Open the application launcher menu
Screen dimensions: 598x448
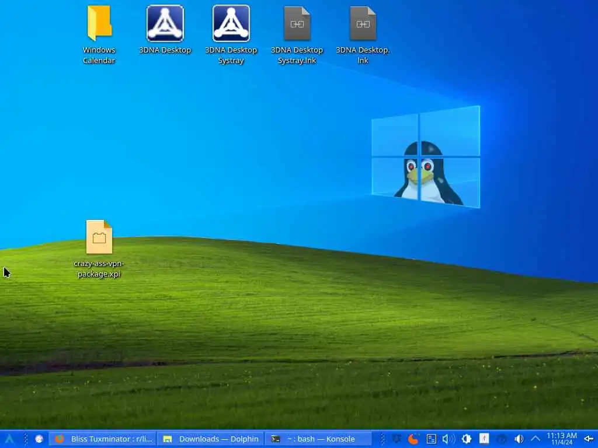[x=9, y=439]
